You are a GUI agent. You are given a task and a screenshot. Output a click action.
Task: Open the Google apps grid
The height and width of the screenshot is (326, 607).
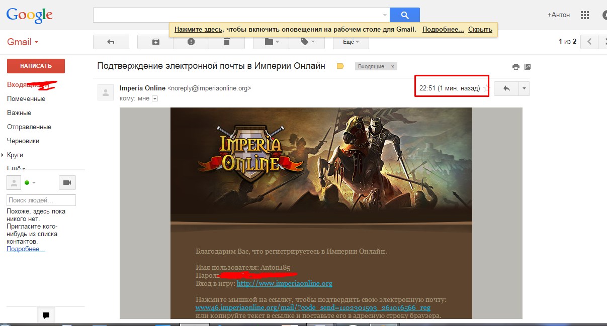(x=584, y=15)
